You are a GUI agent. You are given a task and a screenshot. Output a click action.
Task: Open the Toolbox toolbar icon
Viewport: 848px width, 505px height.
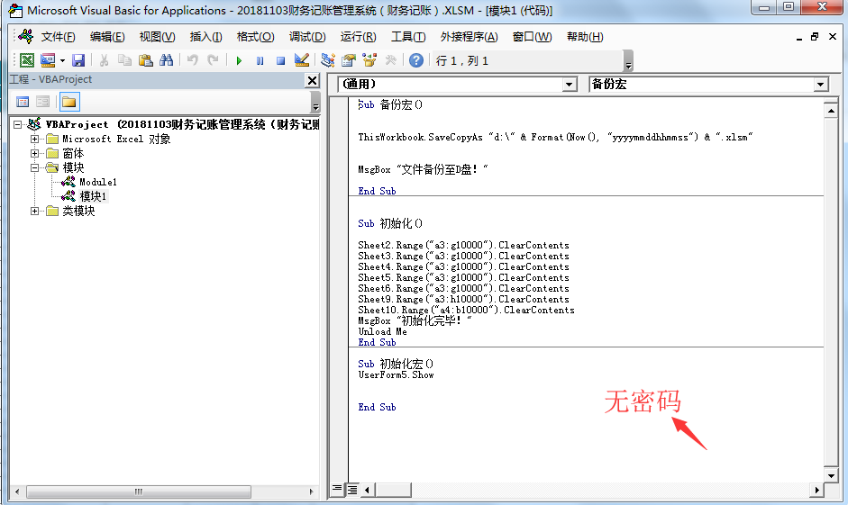(x=390, y=60)
